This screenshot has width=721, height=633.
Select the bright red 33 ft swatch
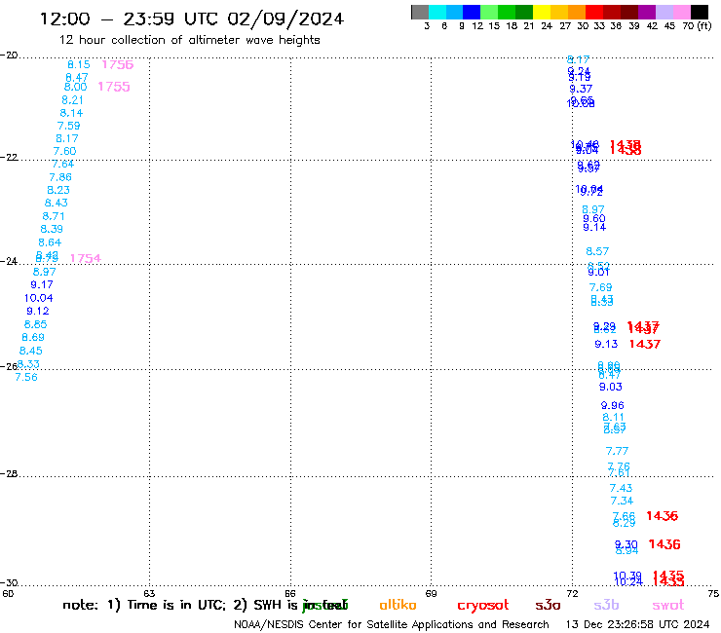coord(594,12)
